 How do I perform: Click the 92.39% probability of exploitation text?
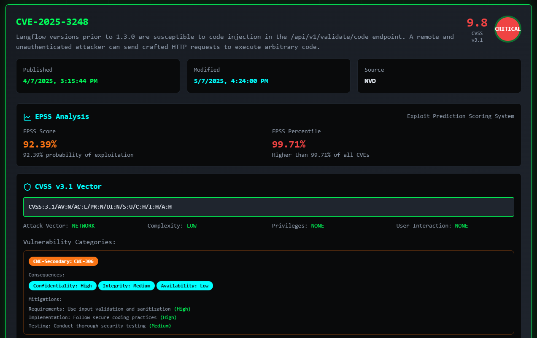[x=78, y=155]
